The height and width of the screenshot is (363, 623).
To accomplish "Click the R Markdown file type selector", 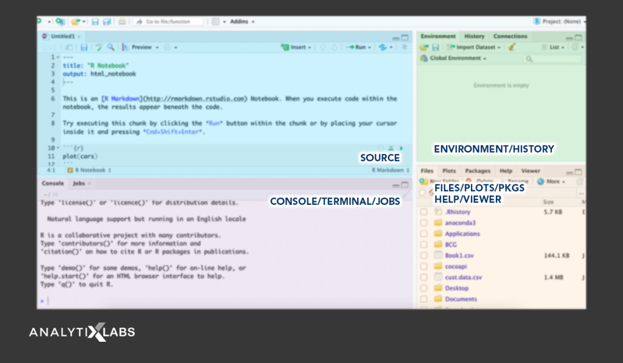I will click(391, 170).
